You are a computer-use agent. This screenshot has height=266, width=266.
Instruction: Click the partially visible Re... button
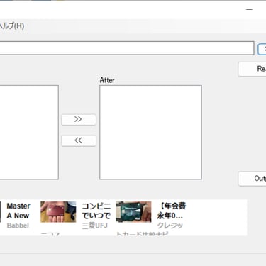click(253, 69)
